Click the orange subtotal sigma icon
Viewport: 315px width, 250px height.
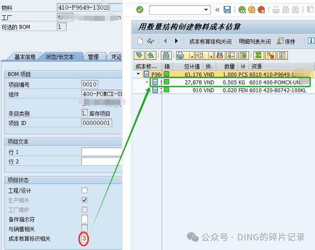pos(270,56)
